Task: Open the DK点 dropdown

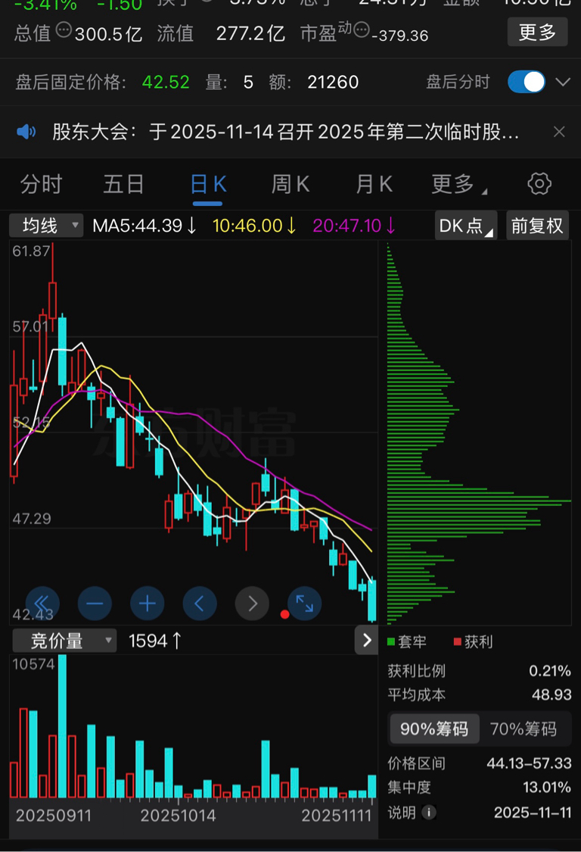Action: tap(466, 225)
